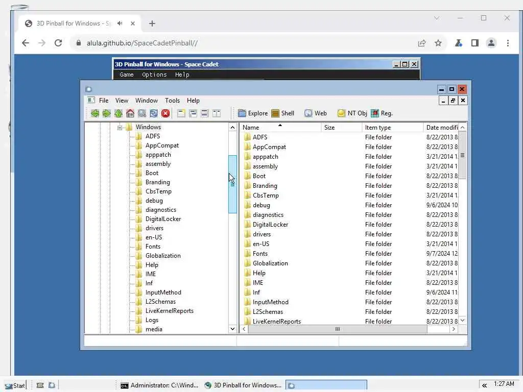
Task: Click the cascade windows icon in toolbar
Action: [193, 113]
